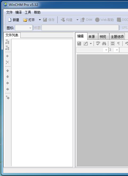The width and height of the screenshot is (128, 176).
Task: Click the X delete item icon
Action: (7, 62)
